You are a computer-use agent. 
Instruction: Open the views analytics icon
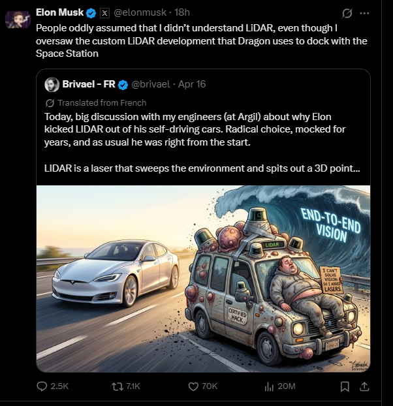click(x=268, y=386)
